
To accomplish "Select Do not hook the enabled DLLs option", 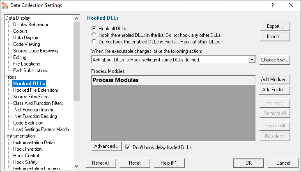I will 94,41.
